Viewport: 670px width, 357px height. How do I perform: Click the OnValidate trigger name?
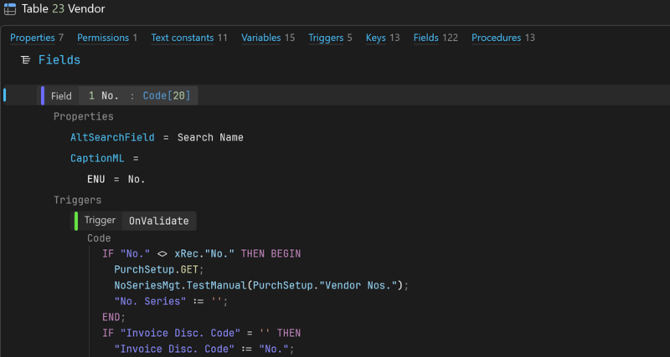(x=158, y=221)
